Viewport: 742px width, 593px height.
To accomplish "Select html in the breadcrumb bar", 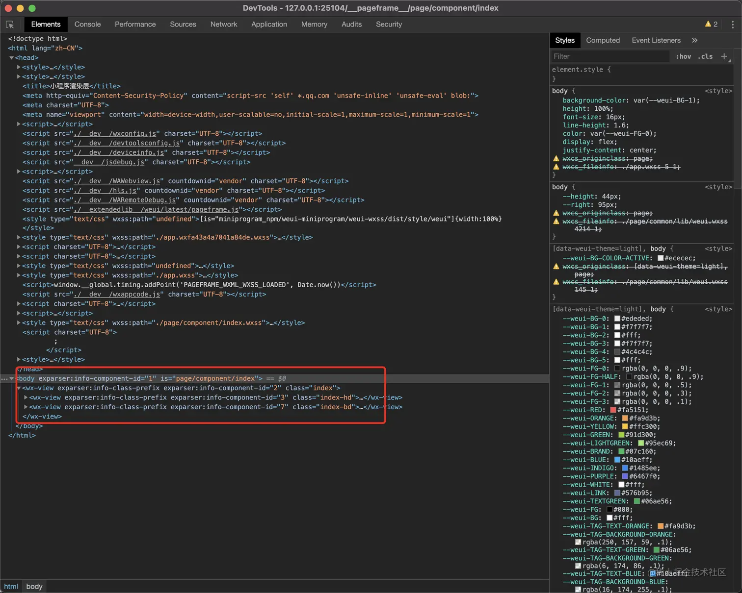I will pos(11,586).
